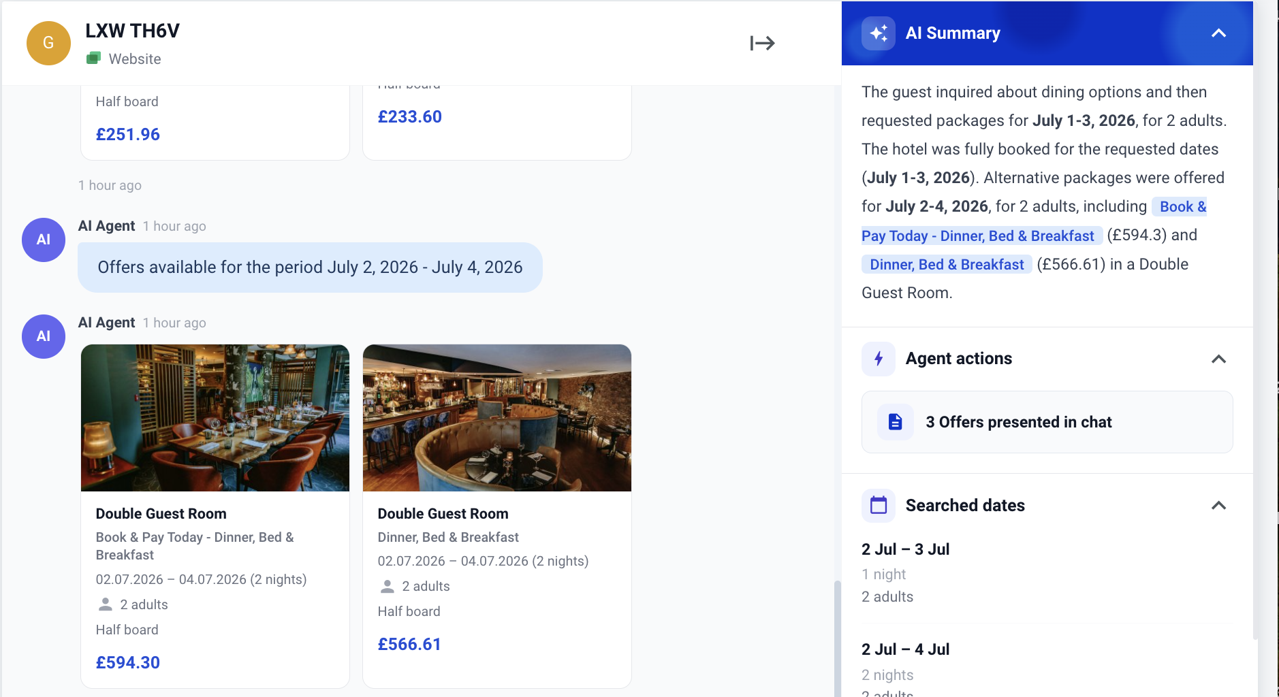Click the conversation scrollbar thumb
This screenshot has width=1279, height=697.
(x=838, y=638)
